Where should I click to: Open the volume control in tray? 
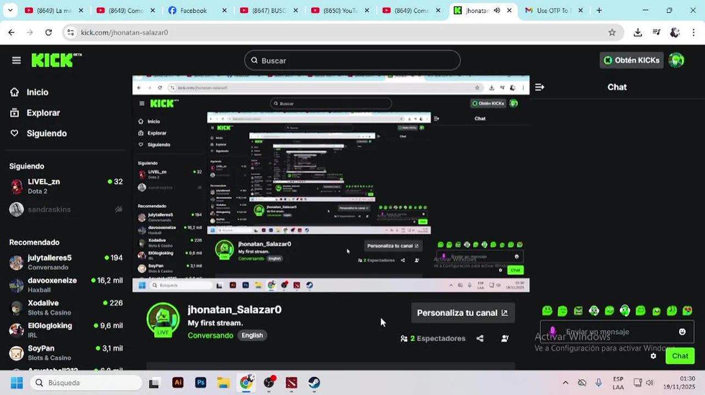pos(650,382)
